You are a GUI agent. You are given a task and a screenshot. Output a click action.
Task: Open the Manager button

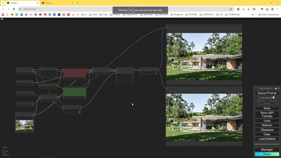coord(267,150)
